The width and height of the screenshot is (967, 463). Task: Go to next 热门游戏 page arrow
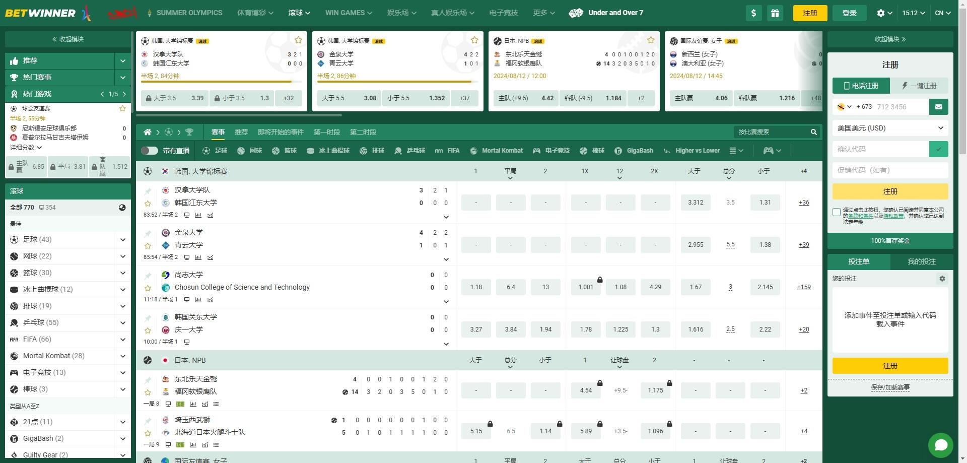click(124, 94)
